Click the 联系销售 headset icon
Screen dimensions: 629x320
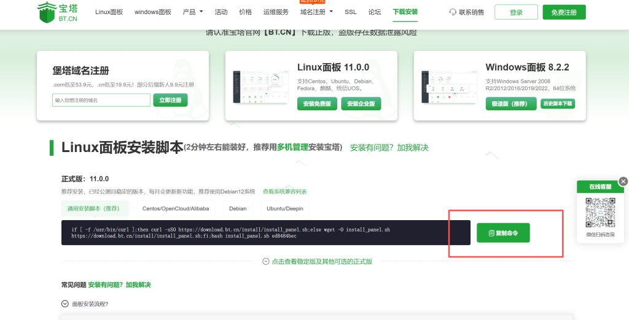pyautogui.click(x=453, y=12)
